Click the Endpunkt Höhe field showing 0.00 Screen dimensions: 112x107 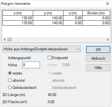[x=71, y=65]
